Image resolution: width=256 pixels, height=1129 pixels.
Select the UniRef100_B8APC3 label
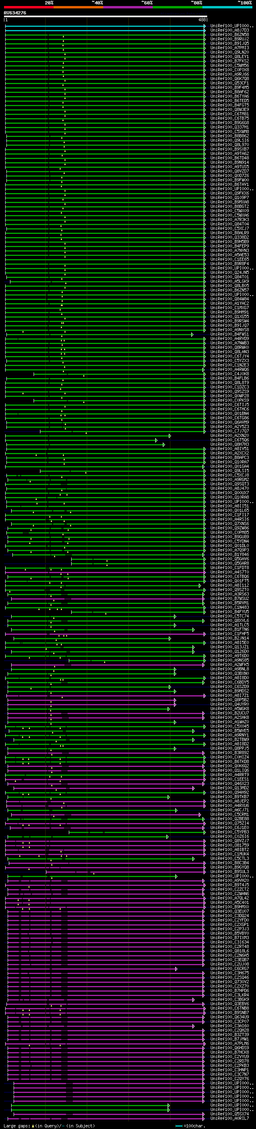click(x=230, y=457)
